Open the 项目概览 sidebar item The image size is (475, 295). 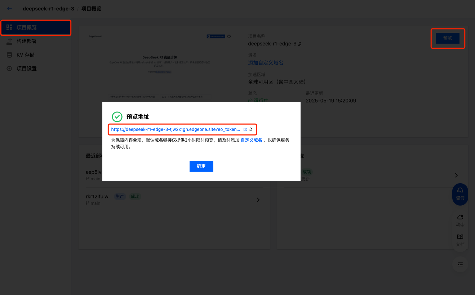click(x=35, y=27)
